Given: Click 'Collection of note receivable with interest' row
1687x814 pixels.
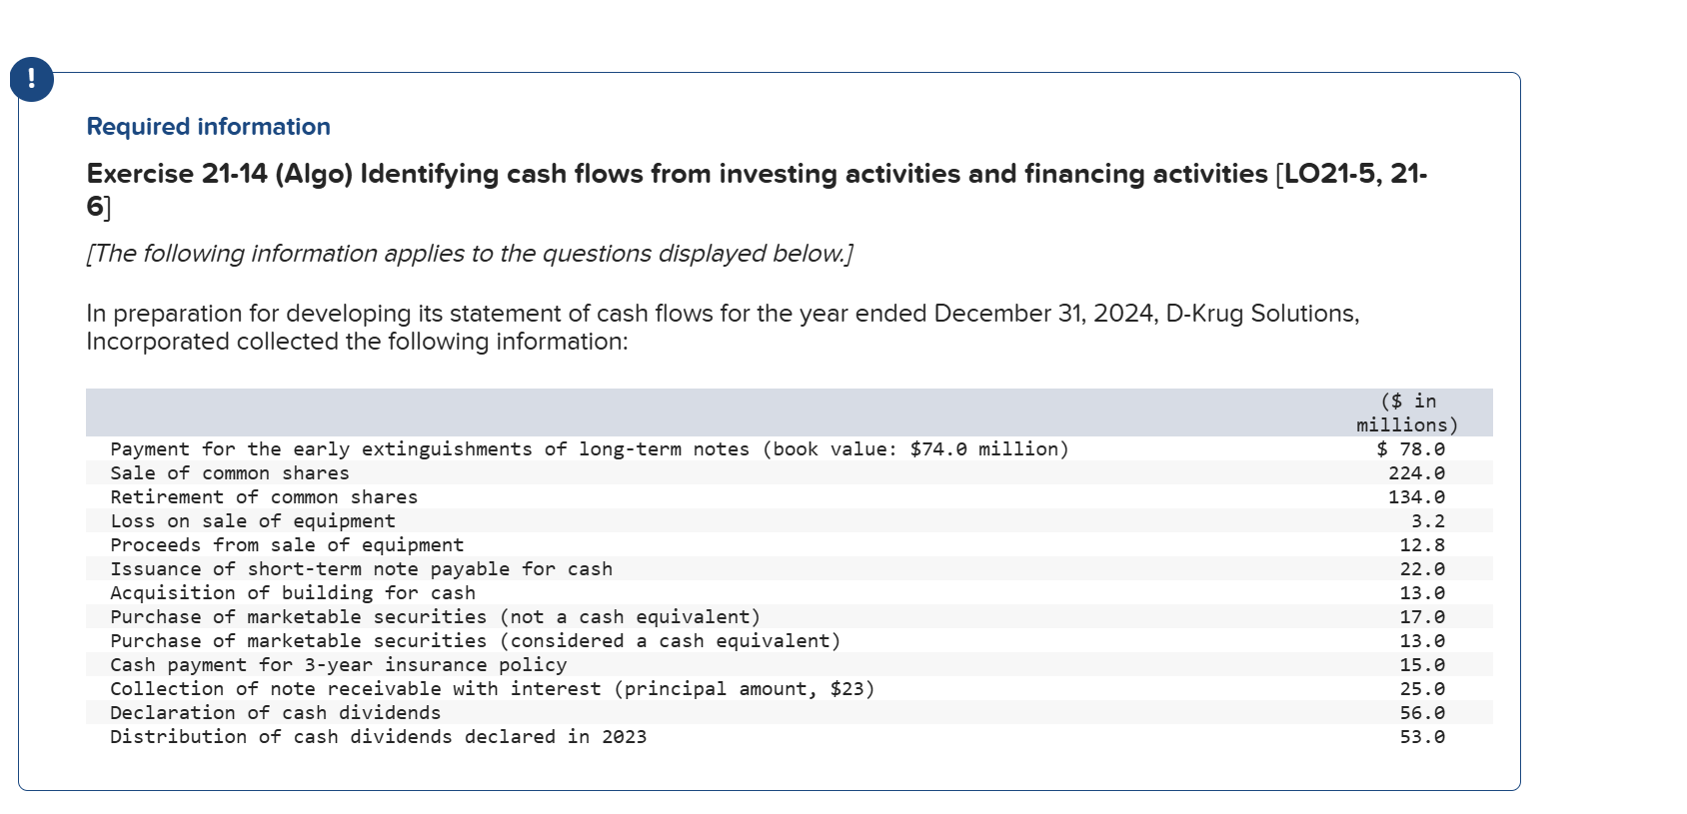Looking at the screenshot, I should [492, 689].
